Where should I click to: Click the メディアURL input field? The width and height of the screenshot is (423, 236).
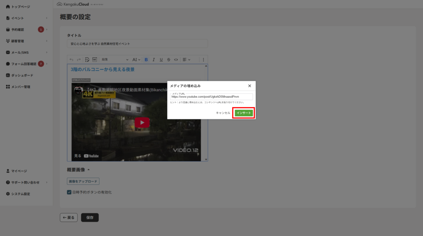tap(211, 97)
